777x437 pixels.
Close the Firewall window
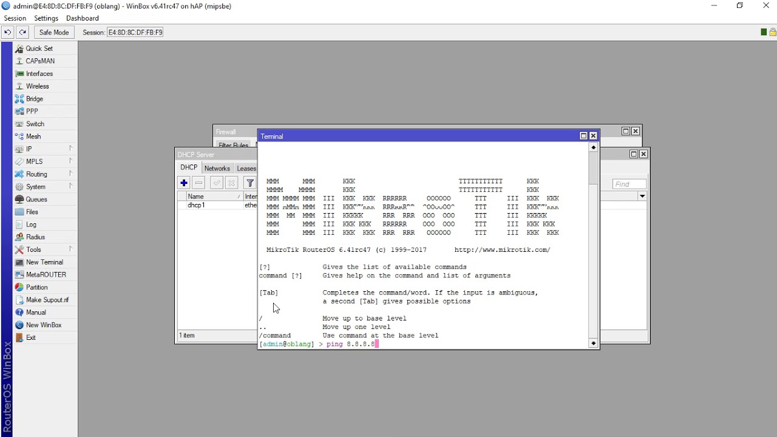[636, 131]
